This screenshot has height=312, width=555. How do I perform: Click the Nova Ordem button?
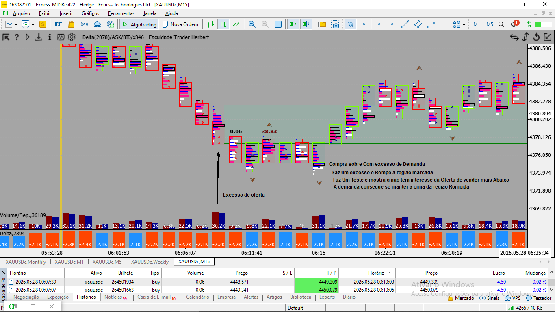[x=180, y=24]
